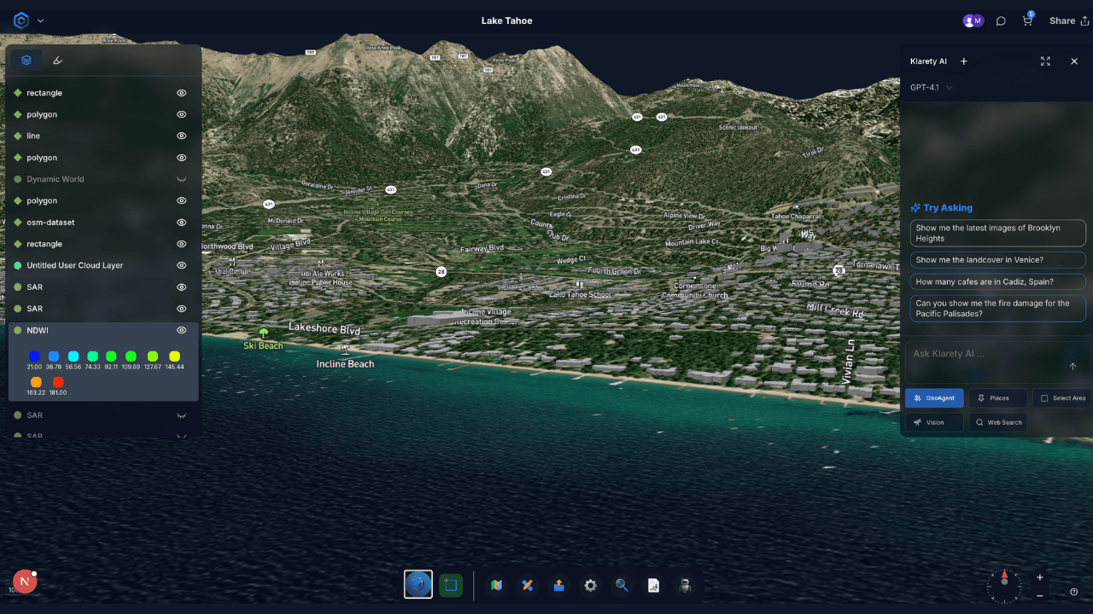The width and height of the screenshot is (1093, 614).
Task: Open settings gear in bottom toolbar
Action: coord(590,585)
